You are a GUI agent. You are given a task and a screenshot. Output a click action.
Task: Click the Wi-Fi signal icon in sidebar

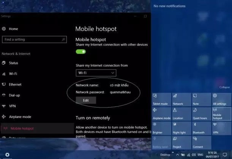4,74
